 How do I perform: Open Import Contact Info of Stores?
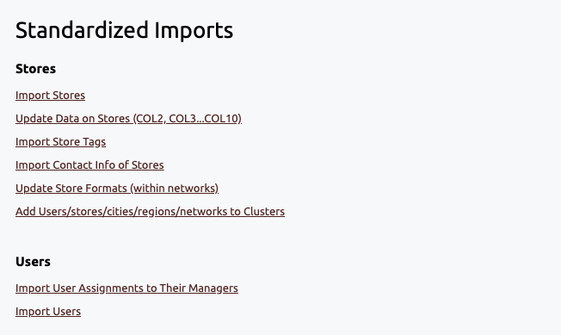[89, 165]
